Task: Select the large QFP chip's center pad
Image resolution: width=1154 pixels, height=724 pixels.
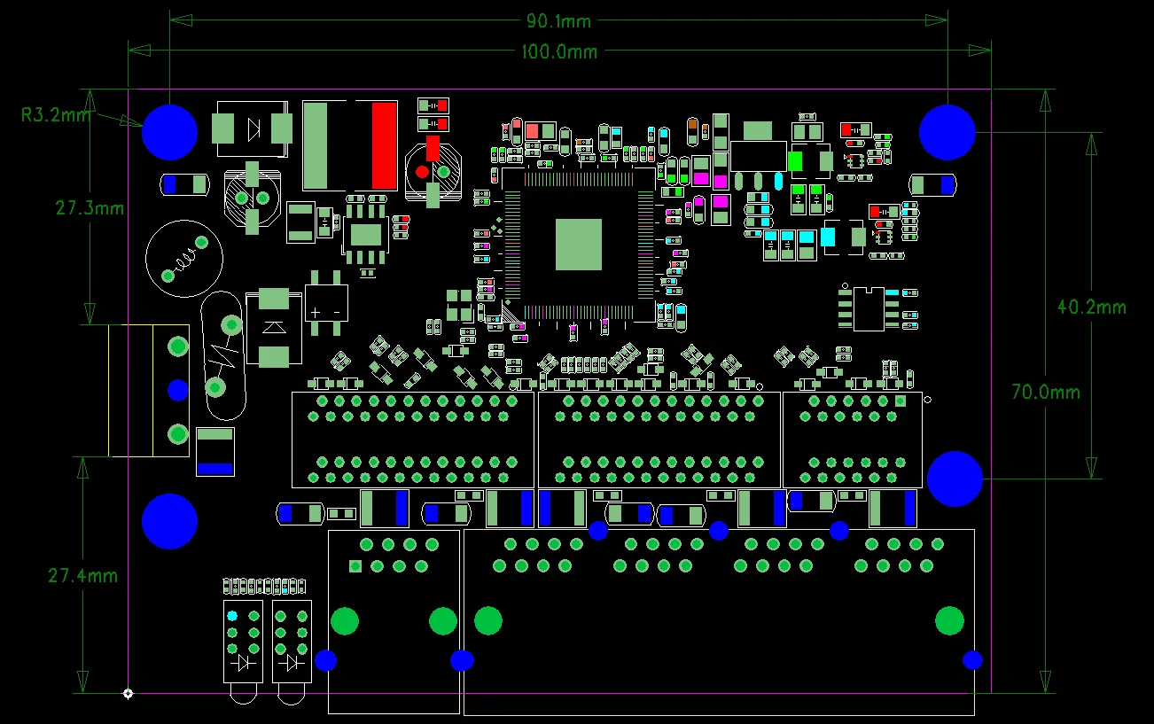Action: tap(579, 245)
